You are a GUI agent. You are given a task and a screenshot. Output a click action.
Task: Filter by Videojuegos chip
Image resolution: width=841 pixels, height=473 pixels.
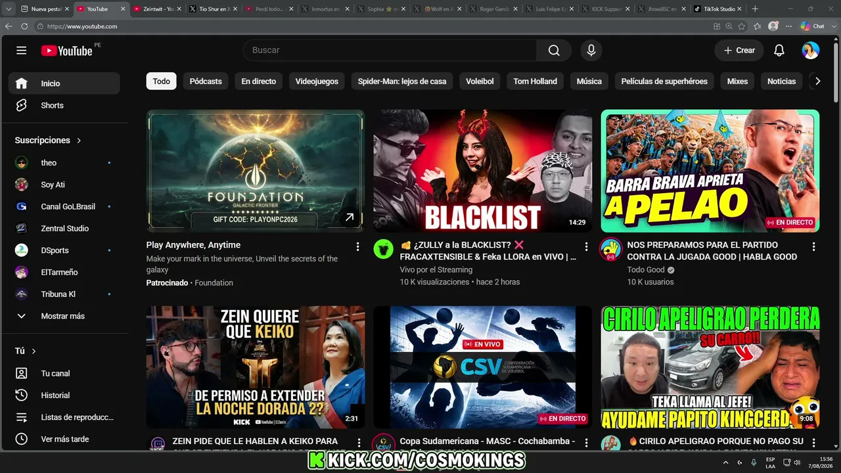(x=317, y=81)
